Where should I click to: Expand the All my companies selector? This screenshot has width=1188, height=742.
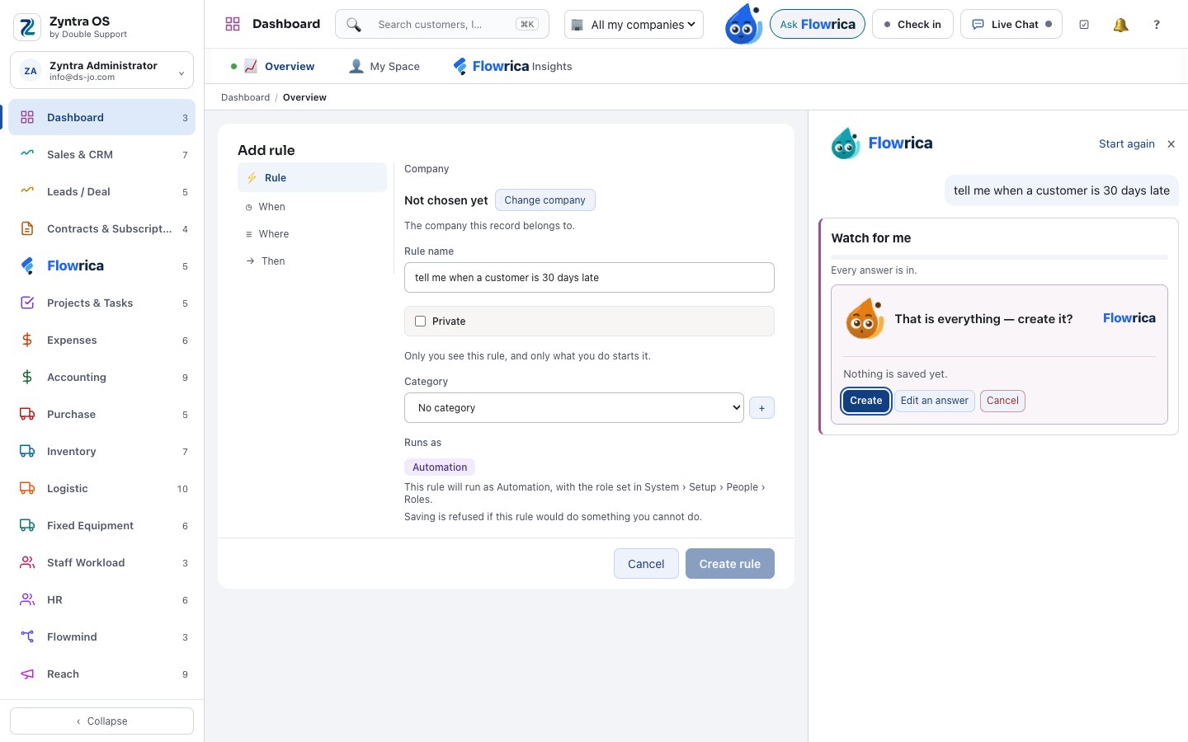(x=634, y=25)
